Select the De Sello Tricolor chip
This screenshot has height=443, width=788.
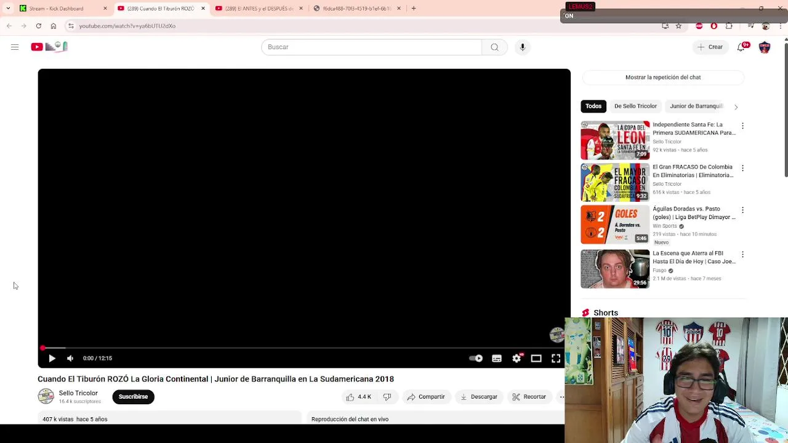[x=635, y=106]
